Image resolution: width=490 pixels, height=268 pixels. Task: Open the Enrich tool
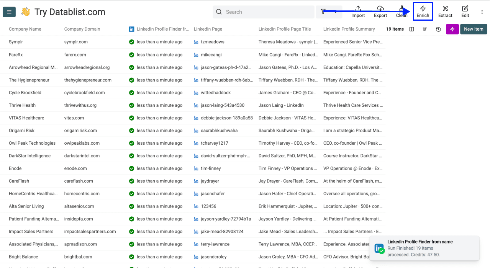(423, 11)
